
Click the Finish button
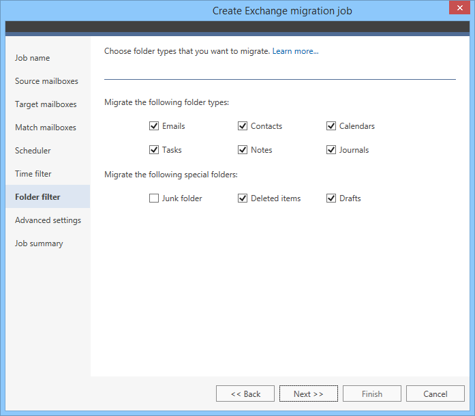(372, 393)
